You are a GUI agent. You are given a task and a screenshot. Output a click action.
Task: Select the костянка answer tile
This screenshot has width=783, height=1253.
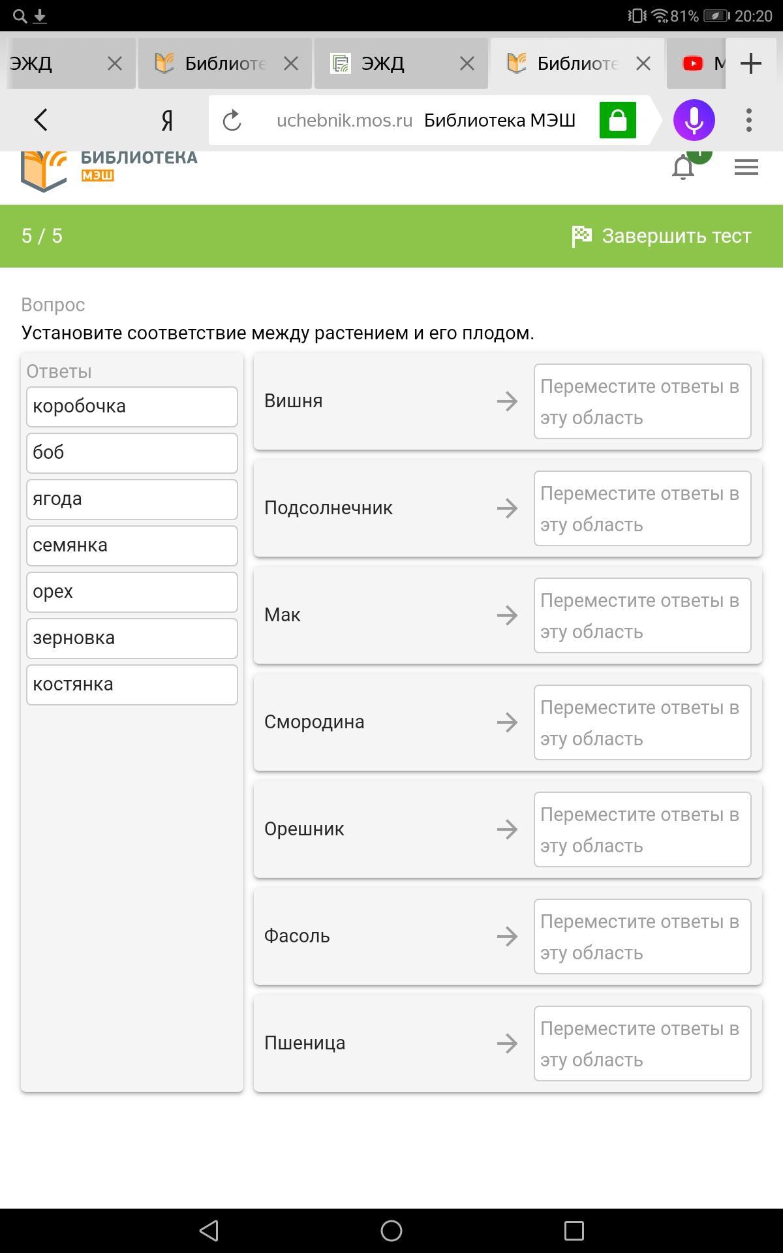132,685
